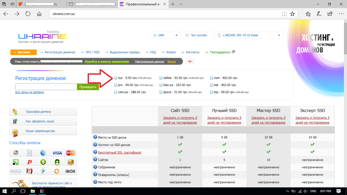Open the browser tab list chevron

pos(181,4)
